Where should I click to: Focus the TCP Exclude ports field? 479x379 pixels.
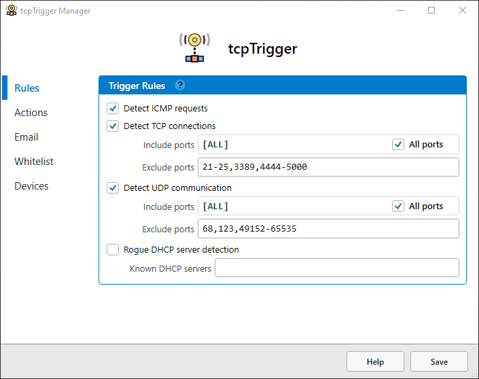pyautogui.click(x=328, y=167)
